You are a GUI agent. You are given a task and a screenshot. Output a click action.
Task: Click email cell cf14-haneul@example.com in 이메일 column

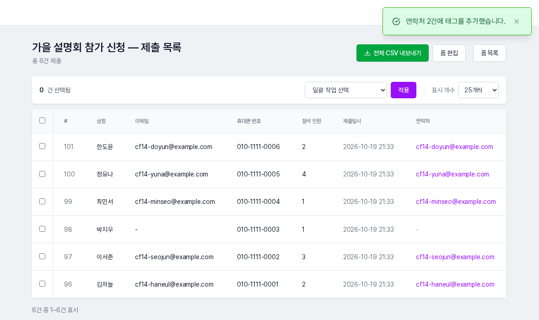(x=174, y=284)
